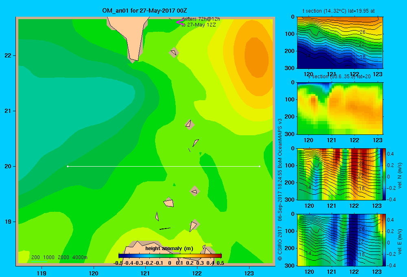Click the '200 1000 2000 4000m' depth legend

click(59, 257)
